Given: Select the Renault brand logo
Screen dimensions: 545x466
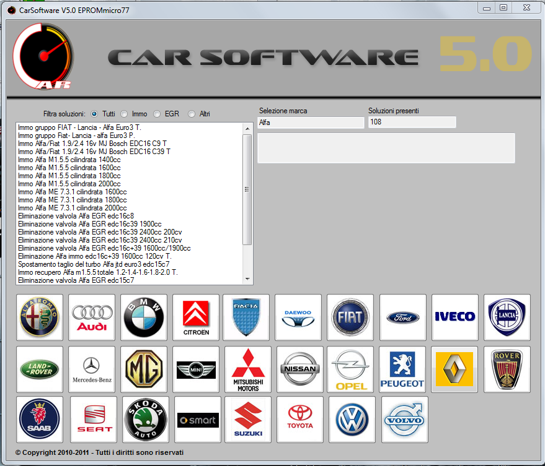Looking at the screenshot, I should click(454, 369).
